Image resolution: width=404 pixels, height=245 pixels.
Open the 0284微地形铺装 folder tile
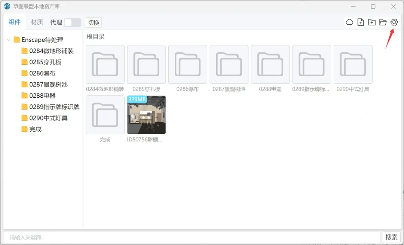[105, 64]
